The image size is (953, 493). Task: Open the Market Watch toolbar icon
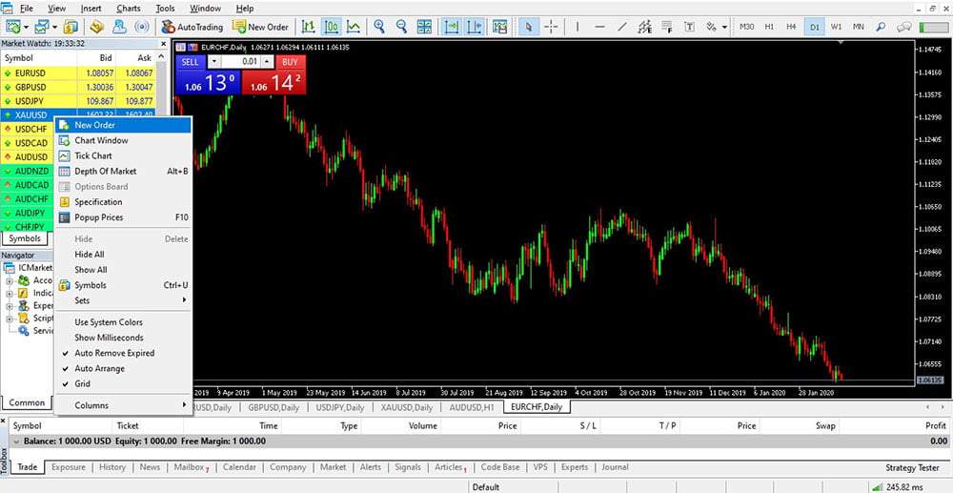[x=71, y=27]
